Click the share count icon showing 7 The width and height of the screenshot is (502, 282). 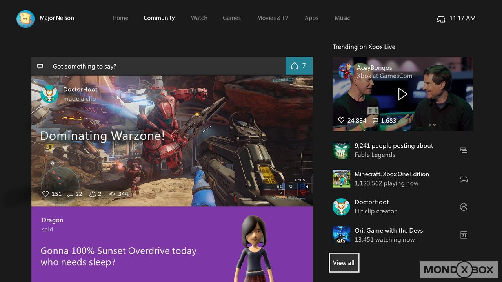coord(298,66)
